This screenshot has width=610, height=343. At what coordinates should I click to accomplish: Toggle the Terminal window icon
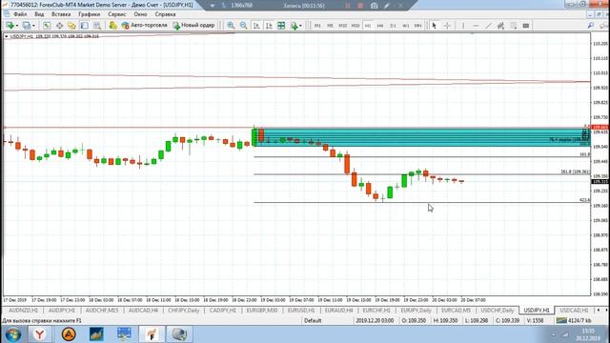click(84, 26)
